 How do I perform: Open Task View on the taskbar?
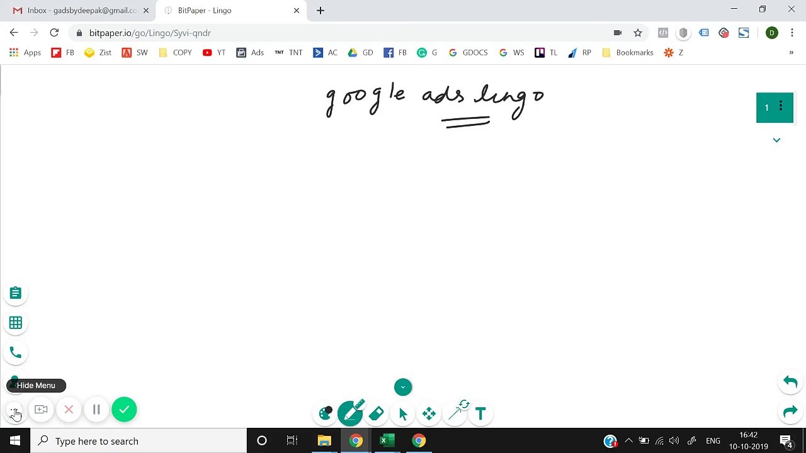pyautogui.click(x=292, y=441)
